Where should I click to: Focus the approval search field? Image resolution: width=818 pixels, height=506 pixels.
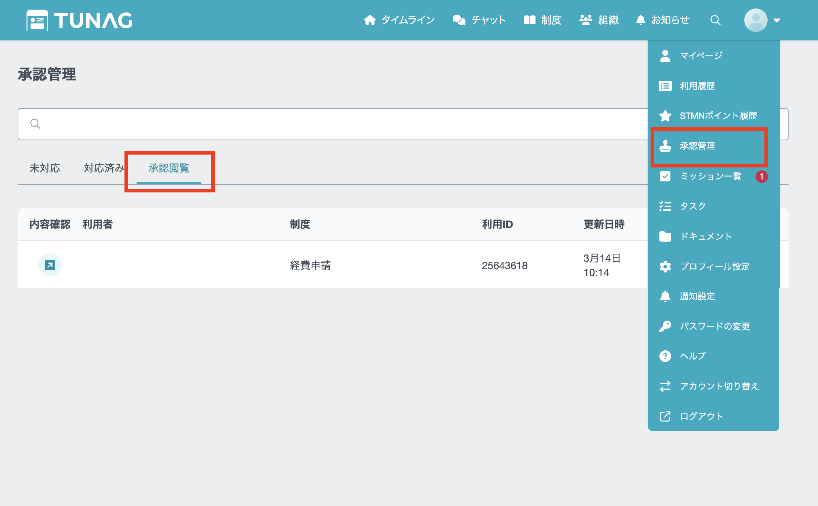(x=330, y=124)
